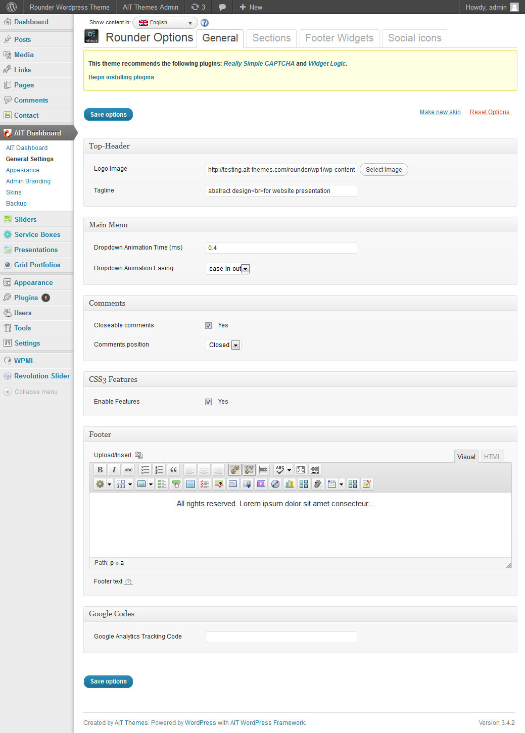Open the New content menu in admin bar

point(251,7)
